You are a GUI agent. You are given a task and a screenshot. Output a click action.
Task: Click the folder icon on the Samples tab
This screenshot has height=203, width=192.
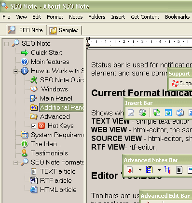(x=53, y=30)
